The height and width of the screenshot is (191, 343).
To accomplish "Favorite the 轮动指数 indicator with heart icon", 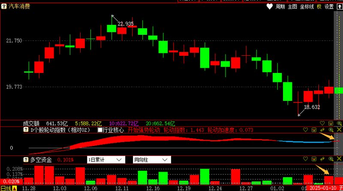I will click(305, 130).
